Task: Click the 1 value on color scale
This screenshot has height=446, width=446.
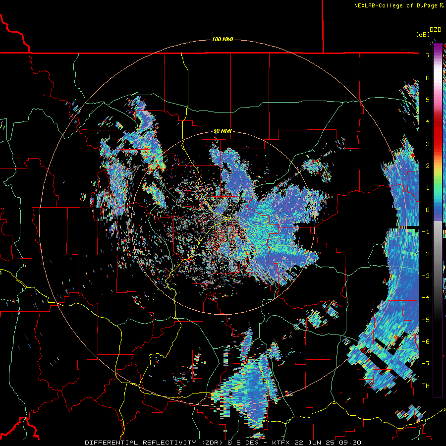Action: [x=428, y=188]
